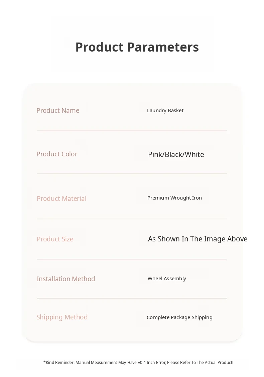Click the Complete Package Shipping text

[179, 317]
